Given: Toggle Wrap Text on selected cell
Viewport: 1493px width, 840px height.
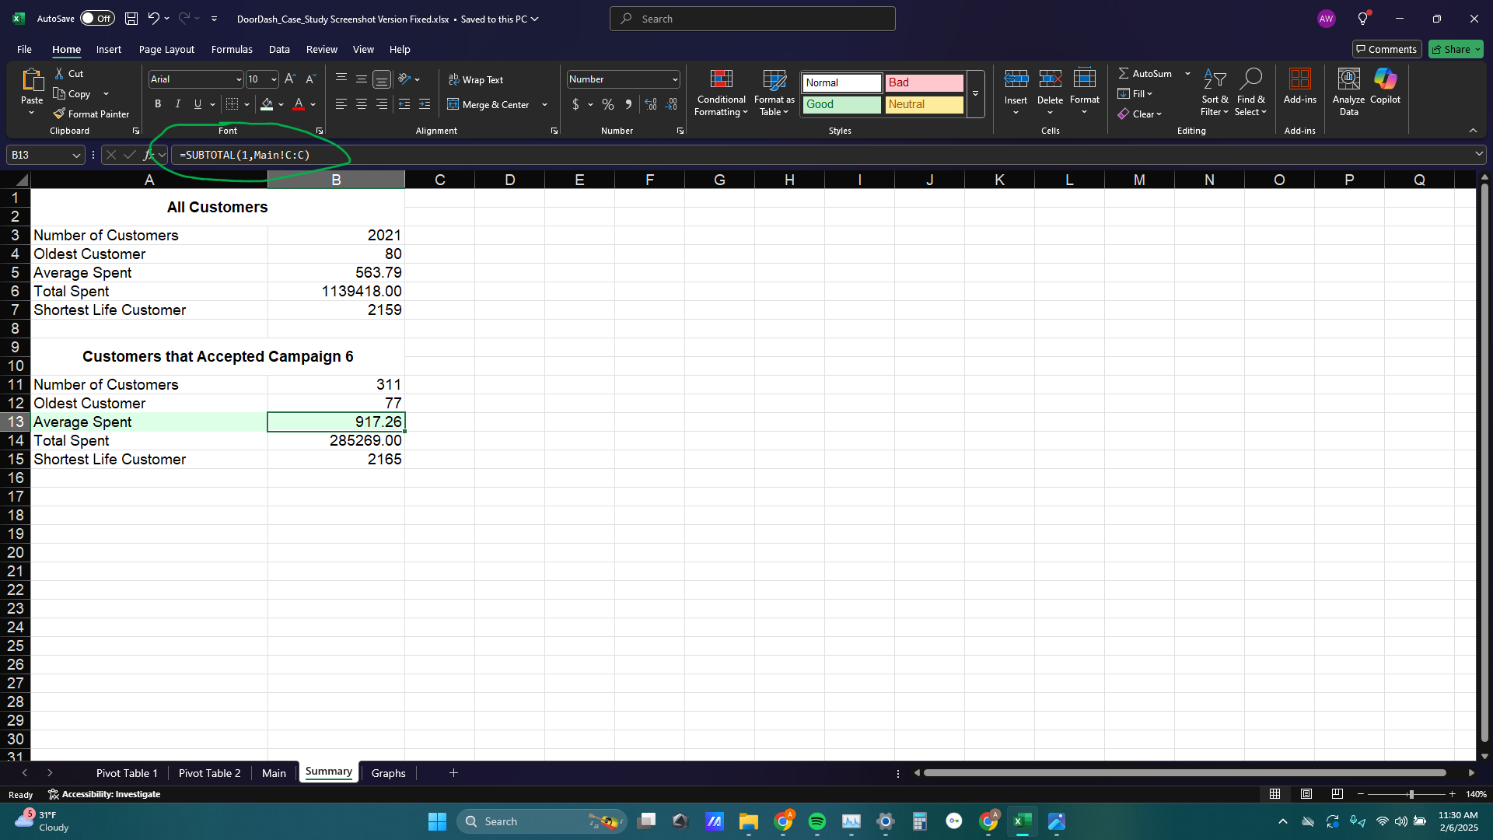Looking at the screenshot, I should 476,79.
